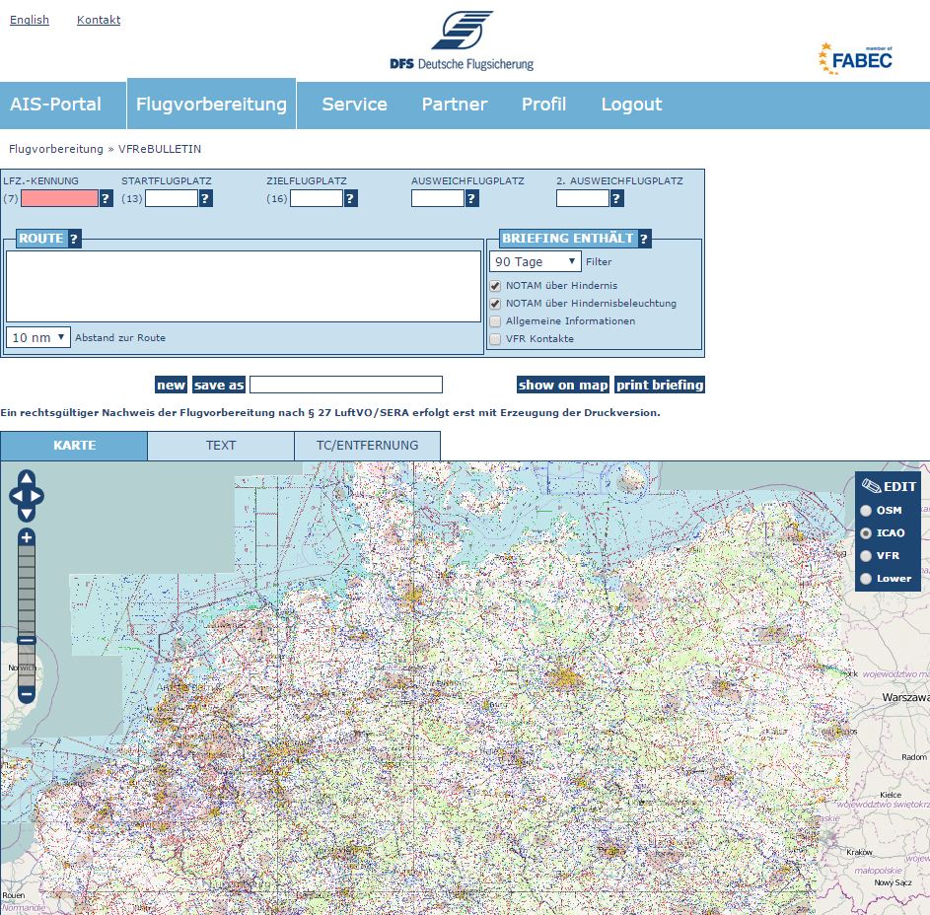Select the VFR map layer radio button
The image size is (930, 915).
click(866, 556)
